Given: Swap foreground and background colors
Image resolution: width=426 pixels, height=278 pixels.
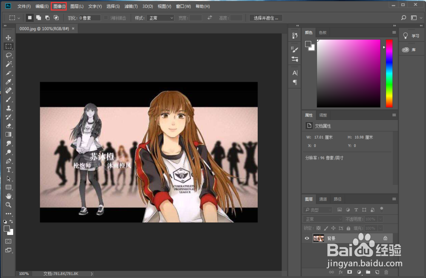Looking at the screenshot, I should pos(12,221).
